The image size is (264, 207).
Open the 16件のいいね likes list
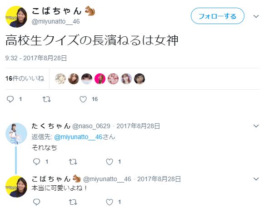[25, 78]
